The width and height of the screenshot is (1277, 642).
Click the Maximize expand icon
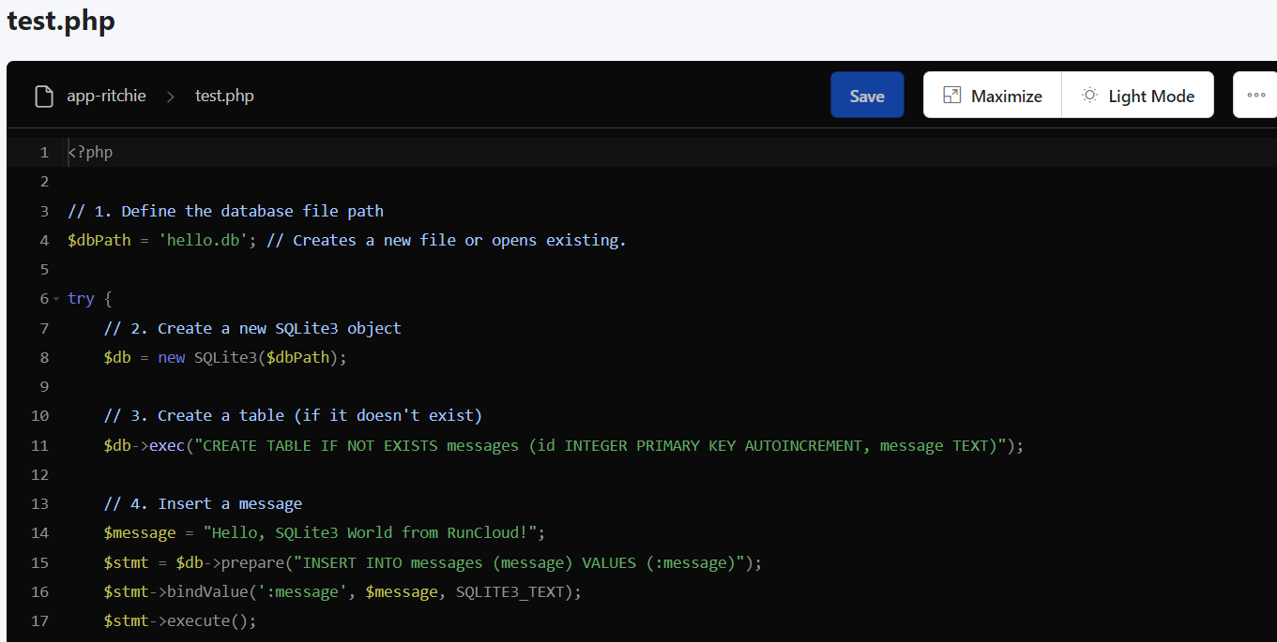coord(951,96)
